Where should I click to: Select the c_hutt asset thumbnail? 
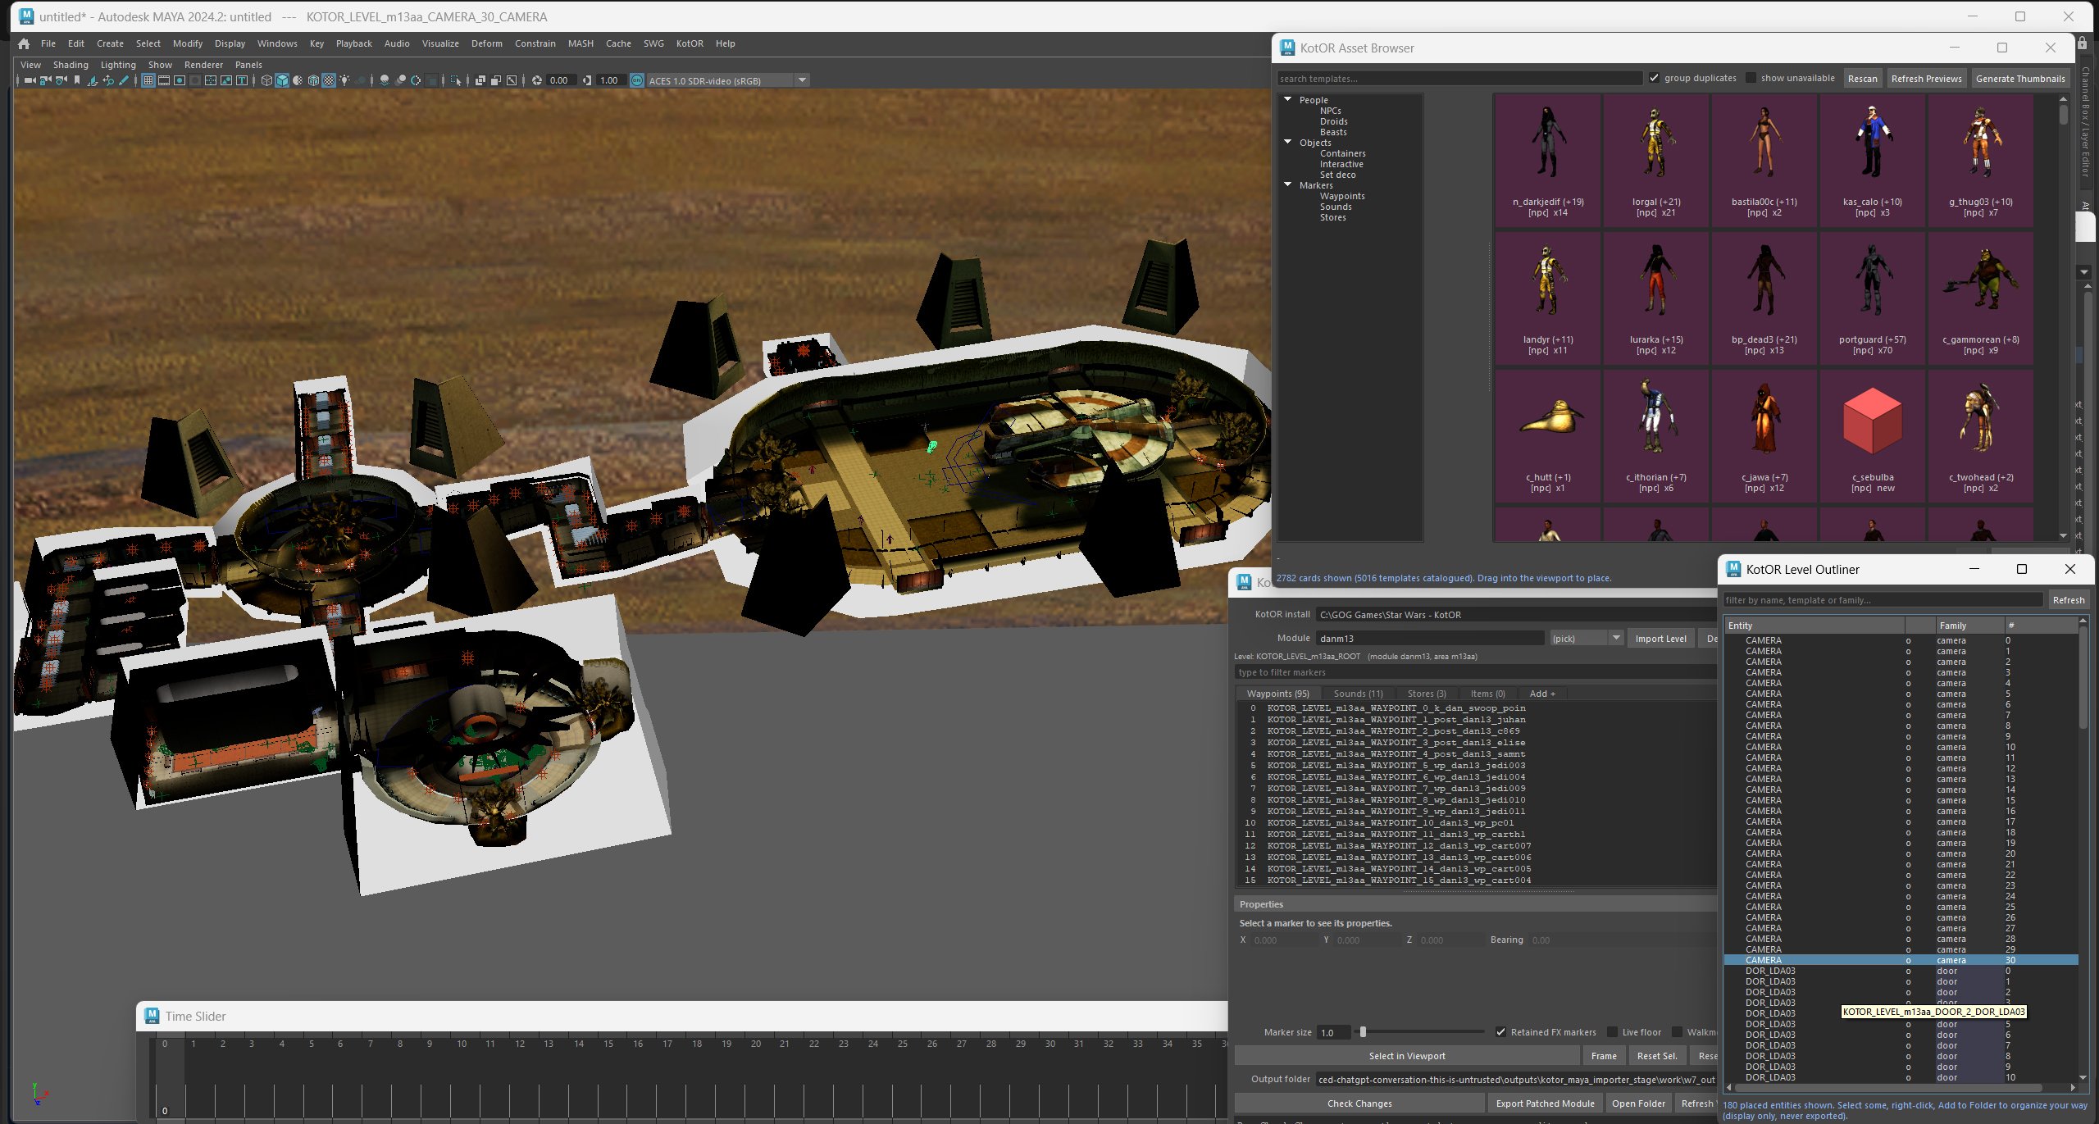point(1547,435)
